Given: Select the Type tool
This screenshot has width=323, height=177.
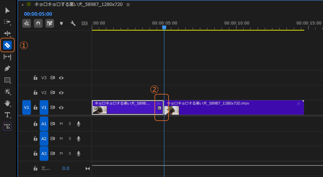Looking at the screenshot, I should click(7, 115).
